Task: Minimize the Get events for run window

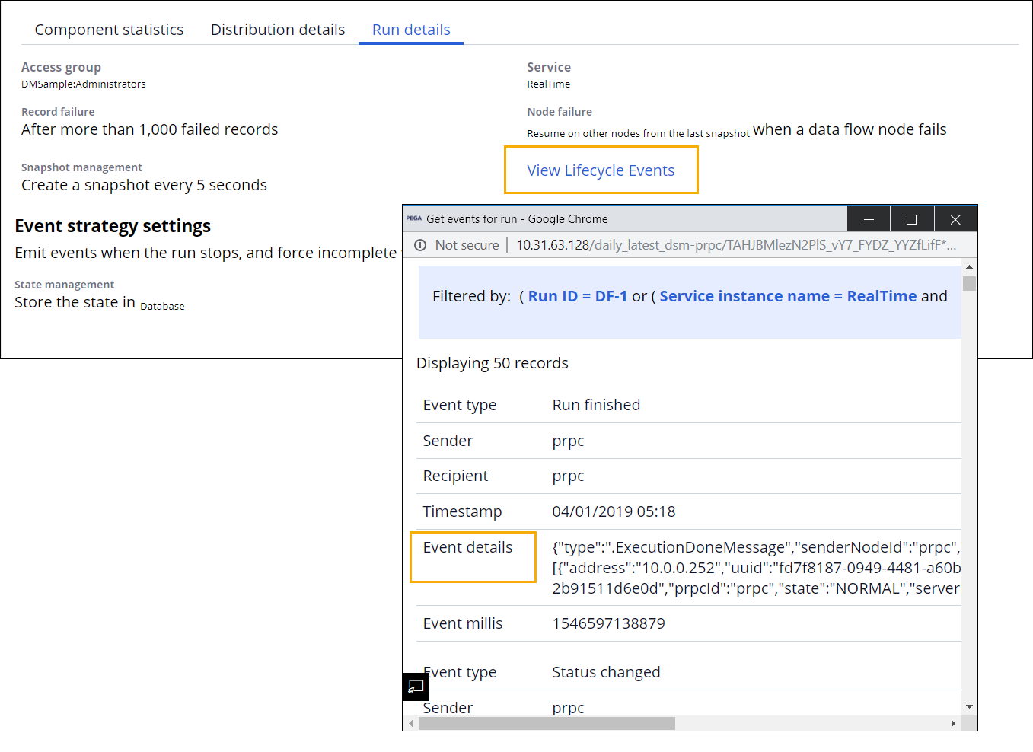Action: pos(869,219)
